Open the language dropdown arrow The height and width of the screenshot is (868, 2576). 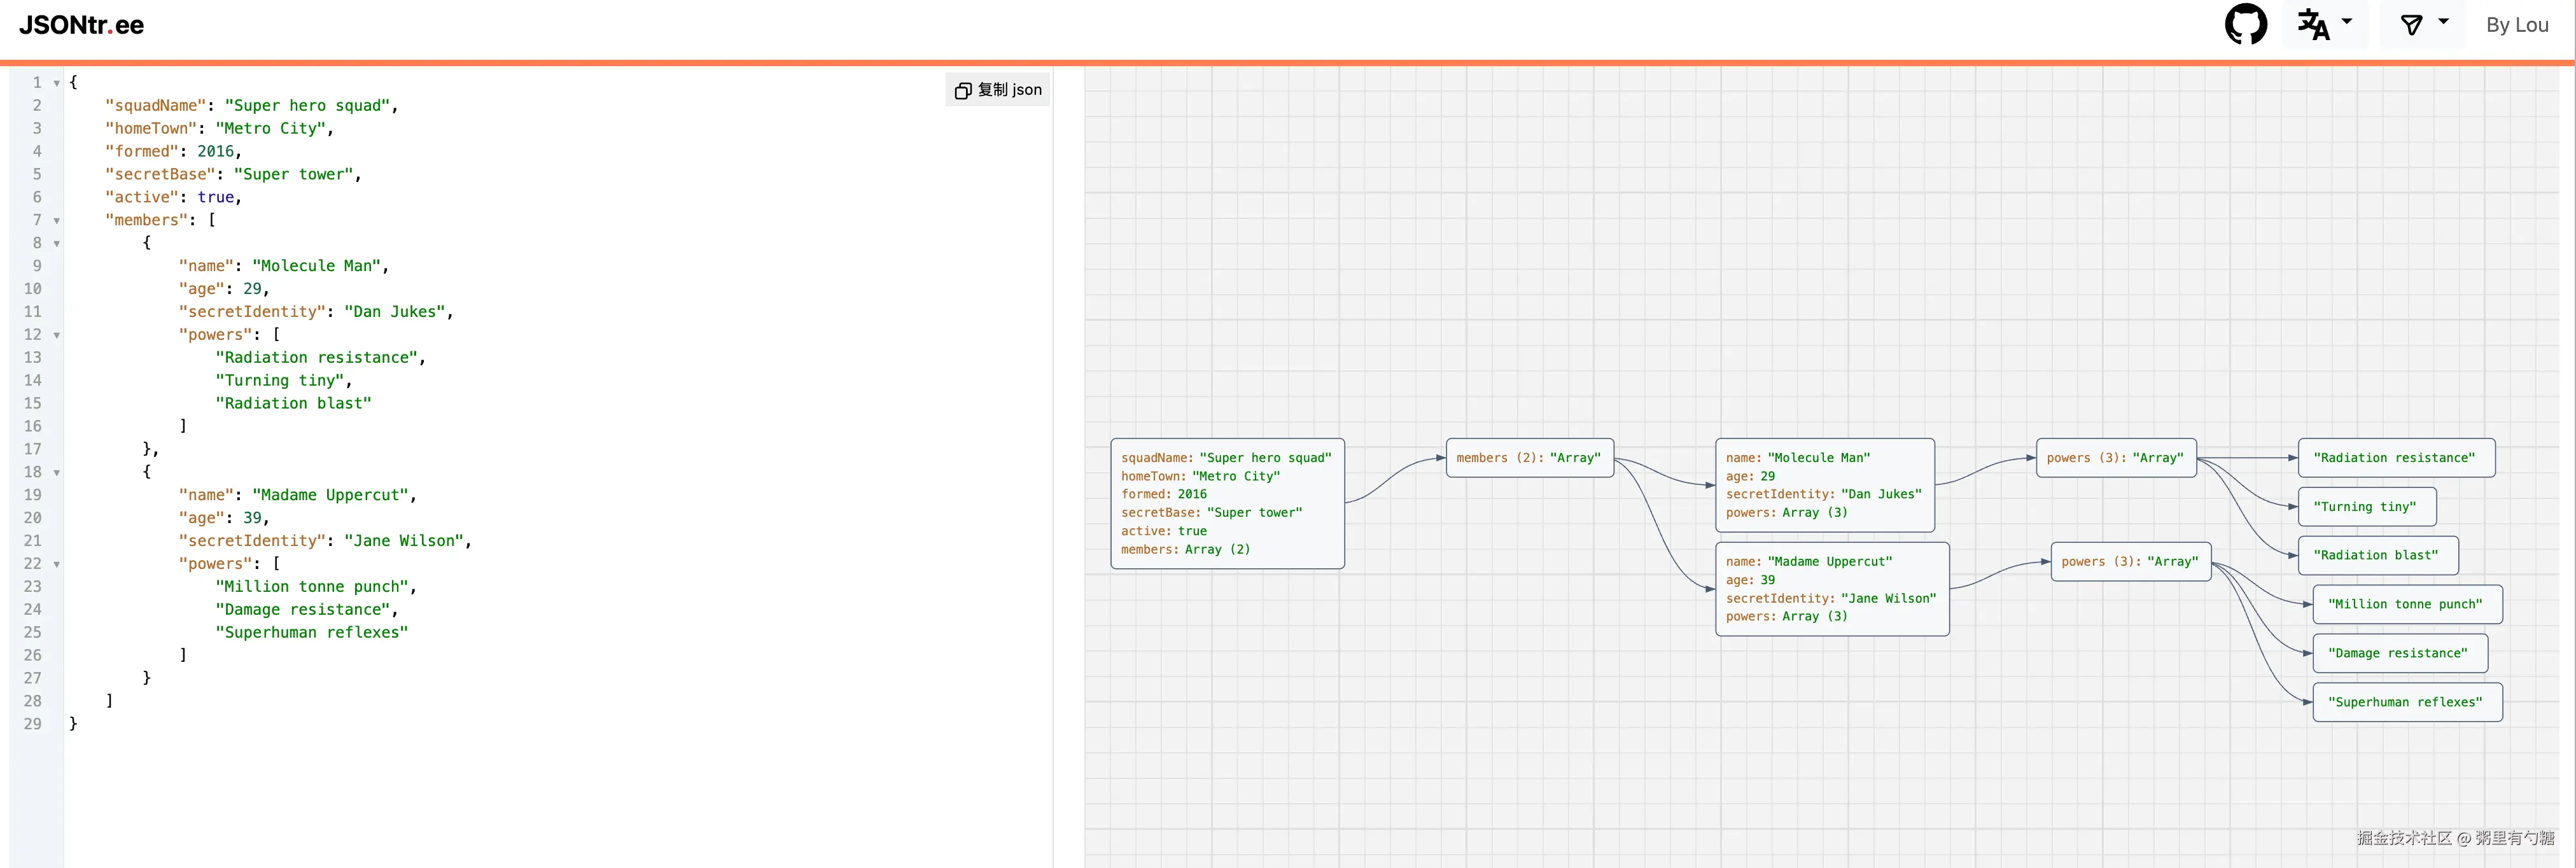tap(2347, 21)
